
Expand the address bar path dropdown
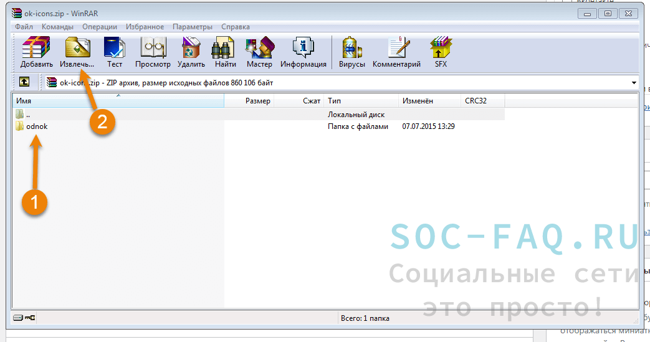(x=634, y=82)
